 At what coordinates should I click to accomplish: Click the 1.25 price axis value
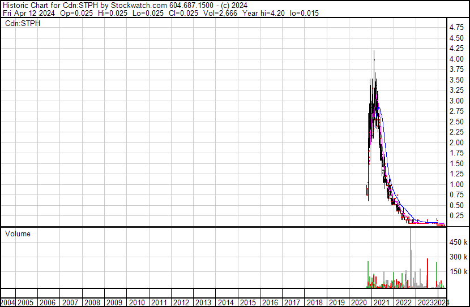456,174
